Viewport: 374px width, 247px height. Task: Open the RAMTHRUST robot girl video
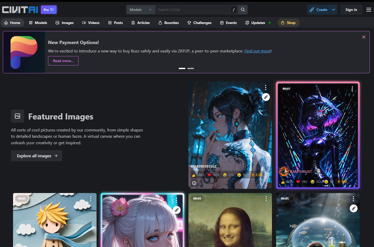pyautogui.click(x=318, y=135)
